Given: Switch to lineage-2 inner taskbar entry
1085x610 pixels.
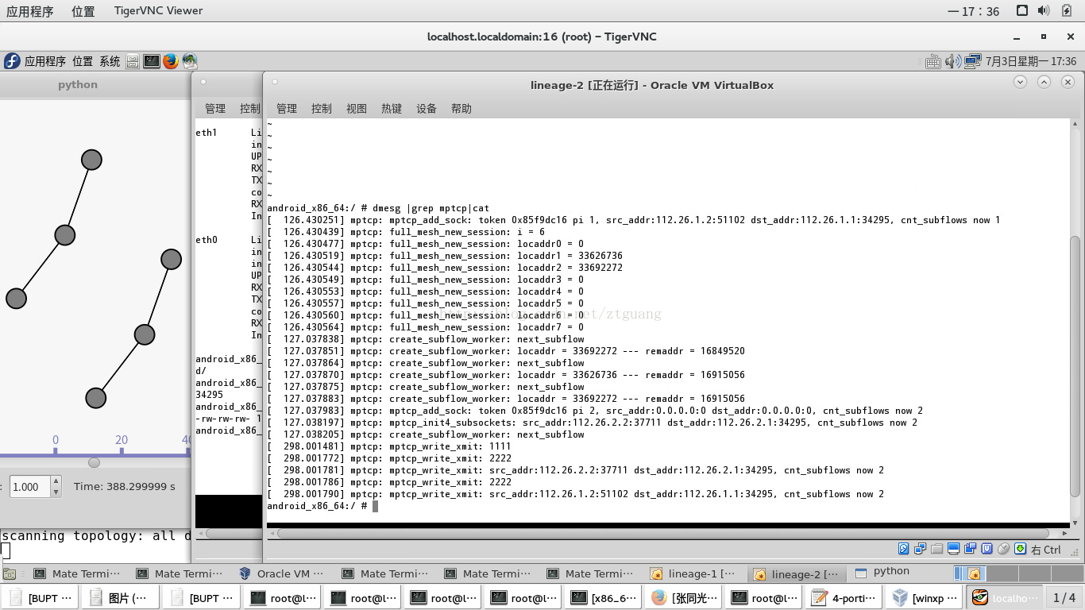Looking at the screenshot, I should click(797, 573).
